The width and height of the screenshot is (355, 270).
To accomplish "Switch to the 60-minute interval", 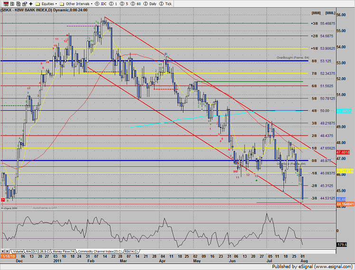I will tap(136, 4).
